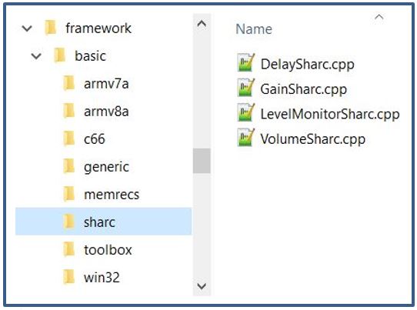
Task: Sort files by Name column header
Action: click(254, 29)
